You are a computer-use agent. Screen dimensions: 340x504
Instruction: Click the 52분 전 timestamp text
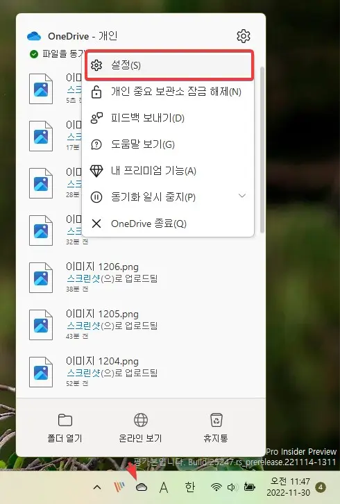tap(77, 383)
